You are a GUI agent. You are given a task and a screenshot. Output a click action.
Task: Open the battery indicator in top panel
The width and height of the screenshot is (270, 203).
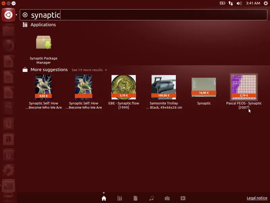click(x=222, y=3)
